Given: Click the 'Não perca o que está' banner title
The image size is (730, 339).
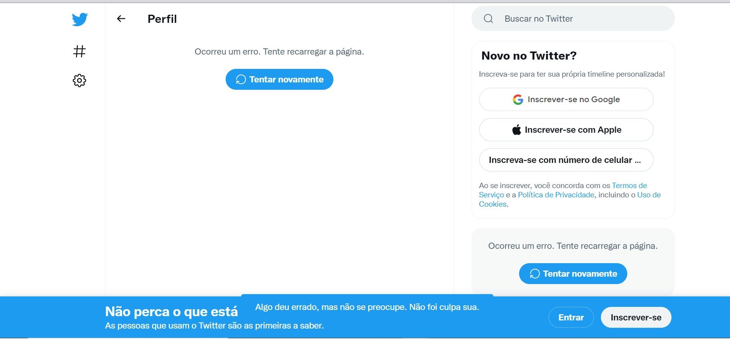Looking at the screenshot, I should [x=171, y=312].
